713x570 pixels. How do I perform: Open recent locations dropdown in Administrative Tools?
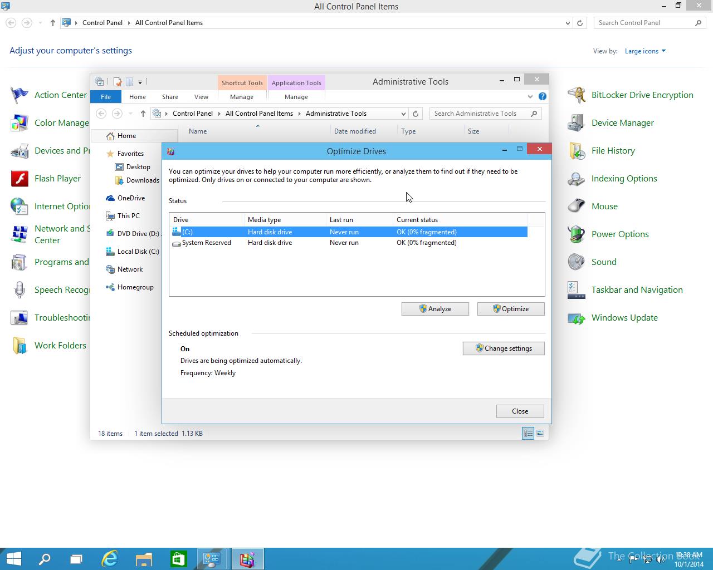pos(130,114)
